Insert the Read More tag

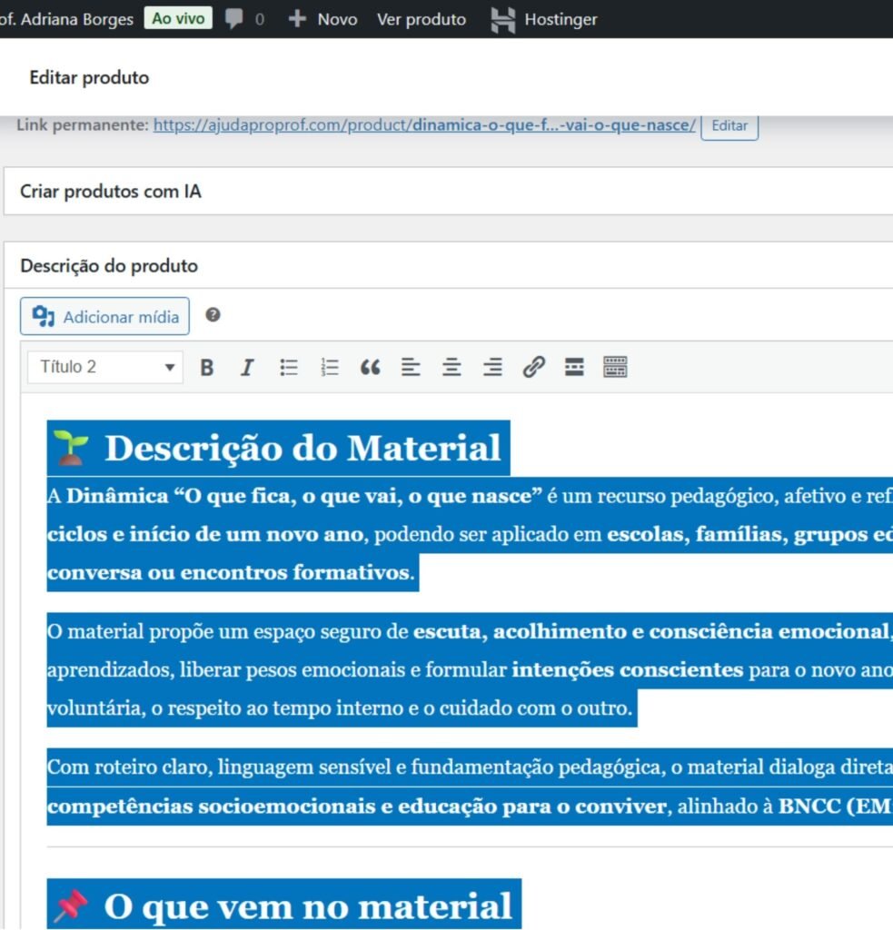click(574, 368)
